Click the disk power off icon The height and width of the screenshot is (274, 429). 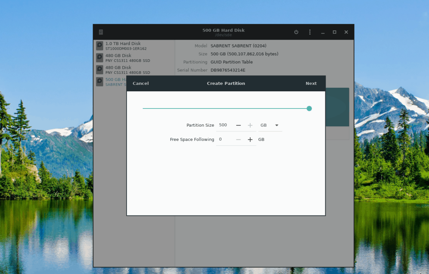(296, 32)
